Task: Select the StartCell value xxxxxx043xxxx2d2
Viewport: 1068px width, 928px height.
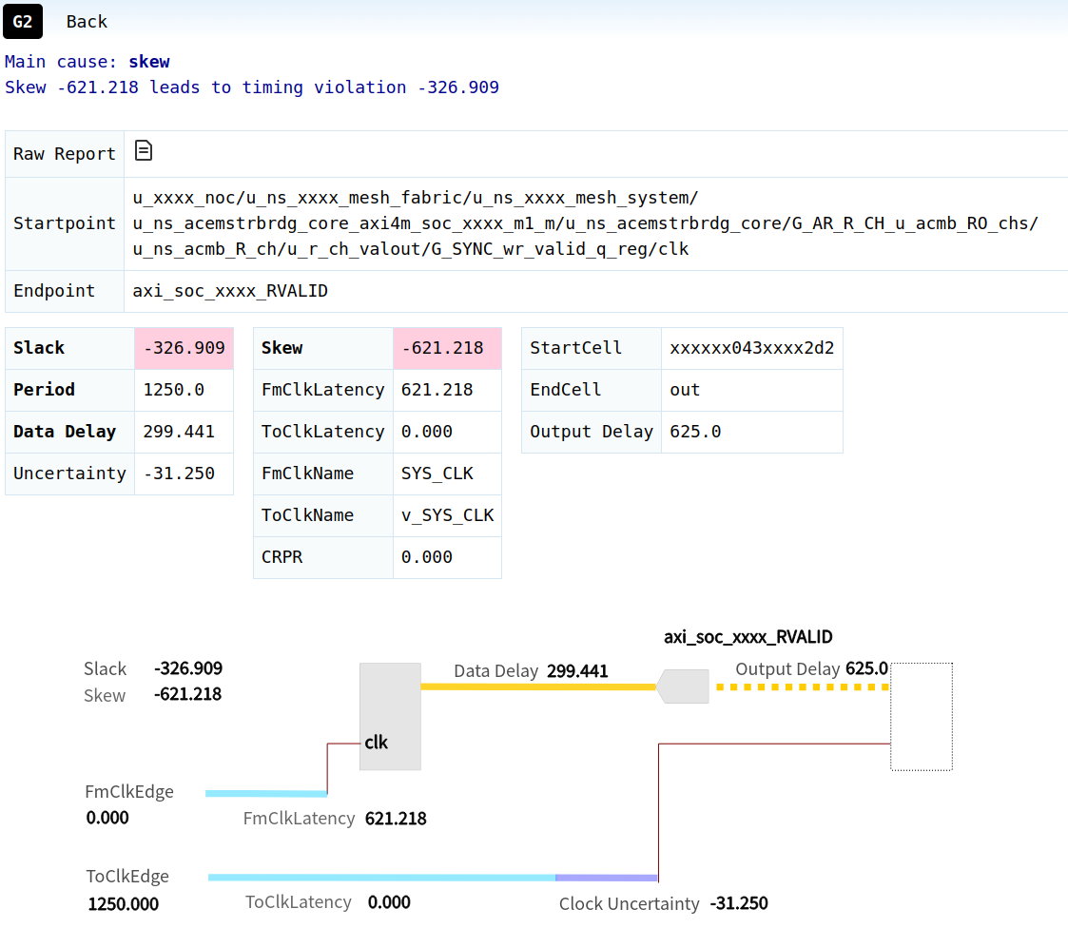Action: 751,348
